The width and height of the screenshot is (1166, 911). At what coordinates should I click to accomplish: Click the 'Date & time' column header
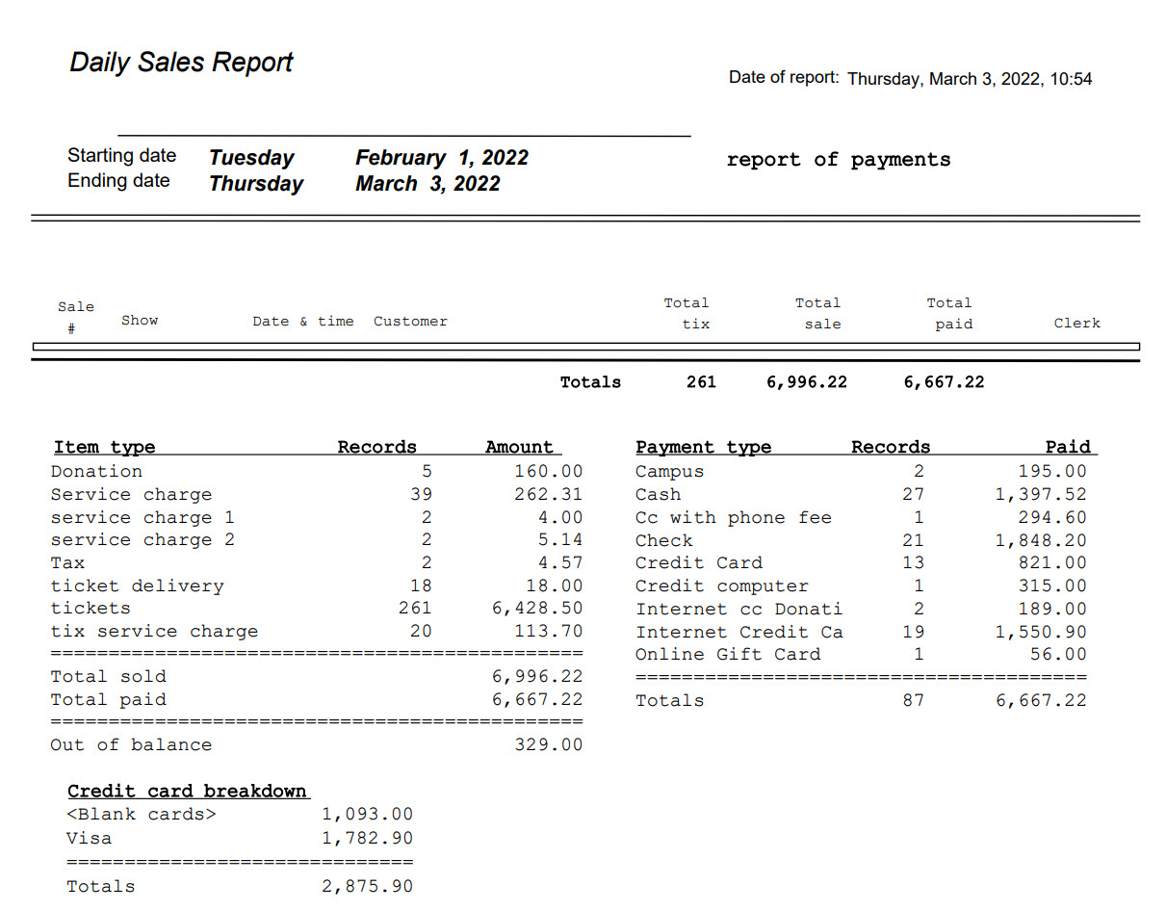[303, 322]
